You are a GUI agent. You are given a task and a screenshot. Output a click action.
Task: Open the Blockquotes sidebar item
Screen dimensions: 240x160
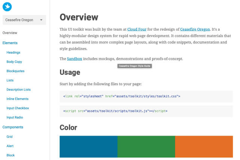pos(15,71)
